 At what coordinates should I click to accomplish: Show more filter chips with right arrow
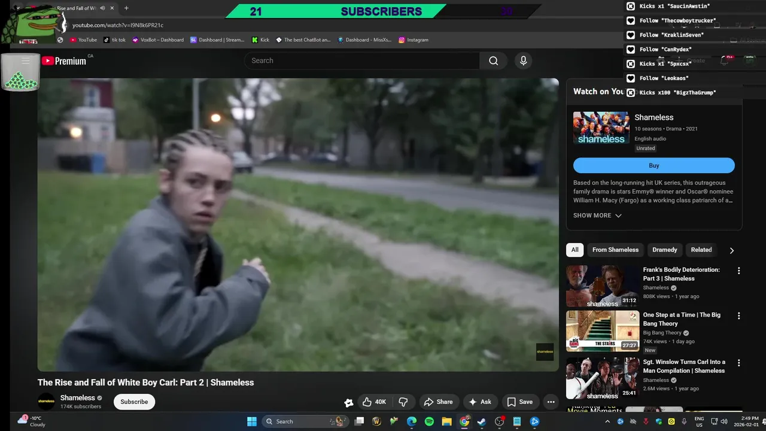coord(731,250)
